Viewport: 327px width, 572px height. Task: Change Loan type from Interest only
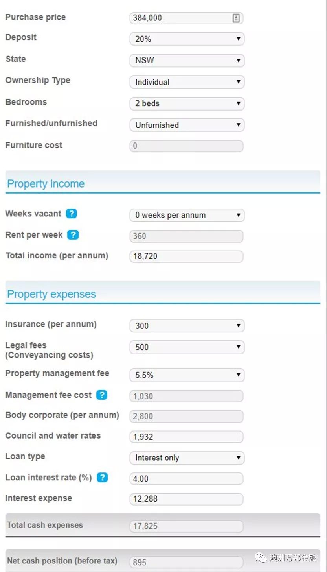coord(187,458)
